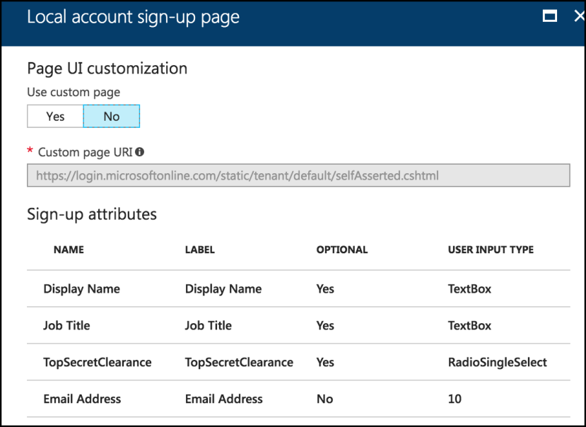Click the Custom page URI text field
This screenshot has width=586, height=427.
(x=298, y=175)
